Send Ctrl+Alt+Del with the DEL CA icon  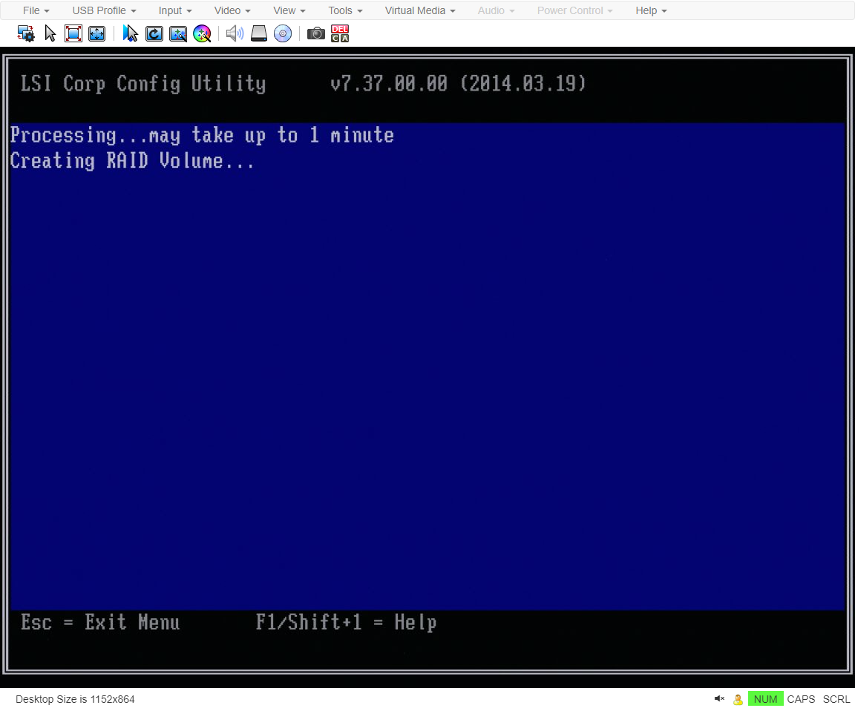[340, 34]
